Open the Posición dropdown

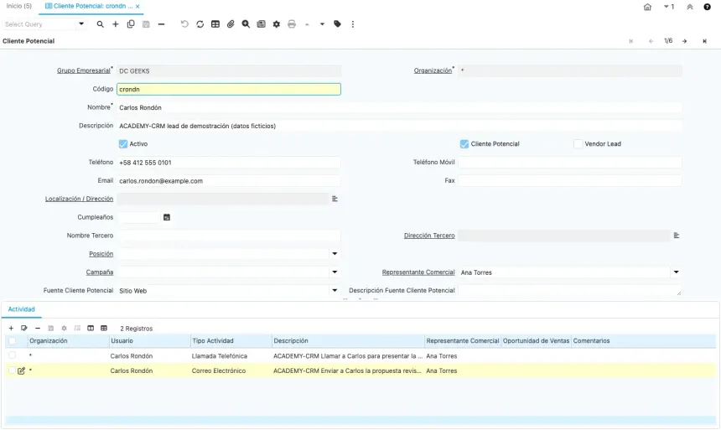pyautogui.click(x=335, y=254)
